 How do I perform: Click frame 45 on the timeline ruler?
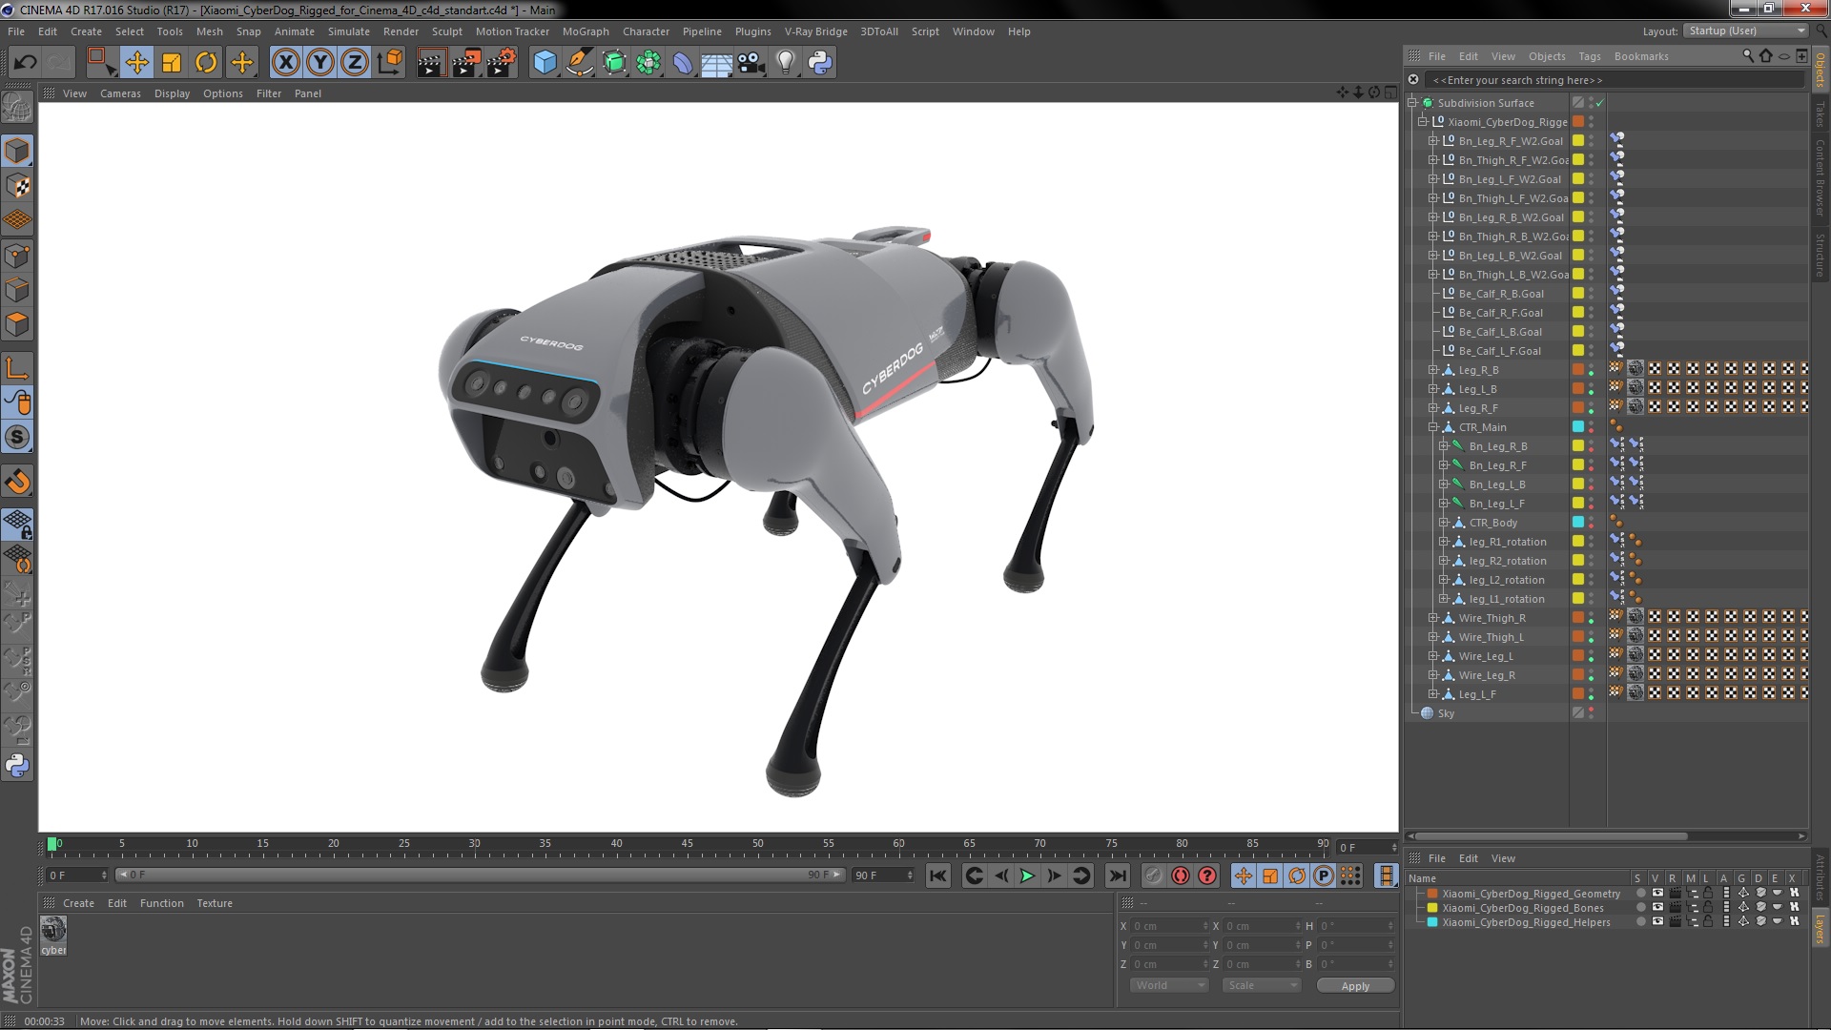[x=687, y=844]
